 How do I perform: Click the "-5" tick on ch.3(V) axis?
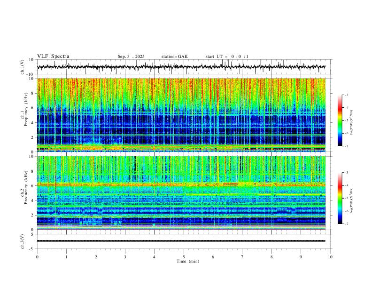32,249
